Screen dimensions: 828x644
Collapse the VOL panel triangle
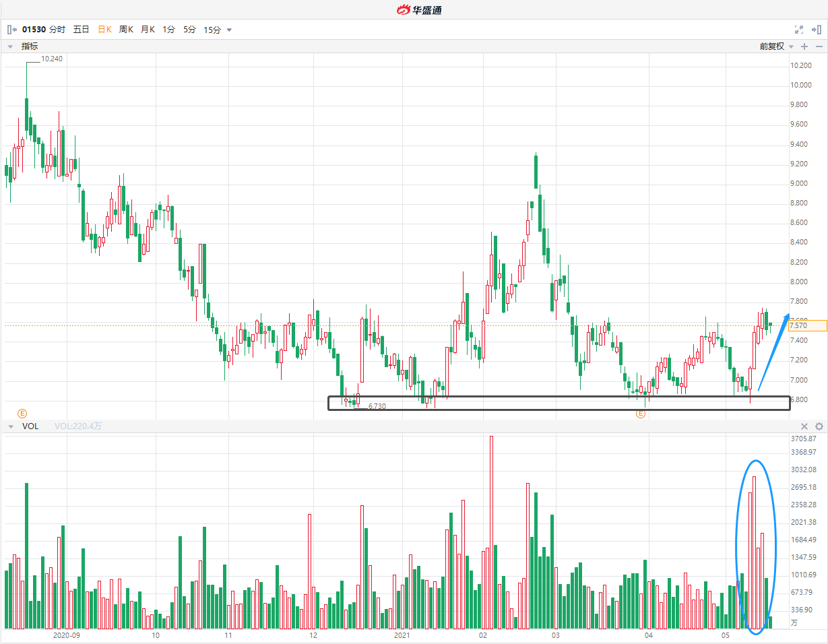pyautogui.click(x=11, y=426)
